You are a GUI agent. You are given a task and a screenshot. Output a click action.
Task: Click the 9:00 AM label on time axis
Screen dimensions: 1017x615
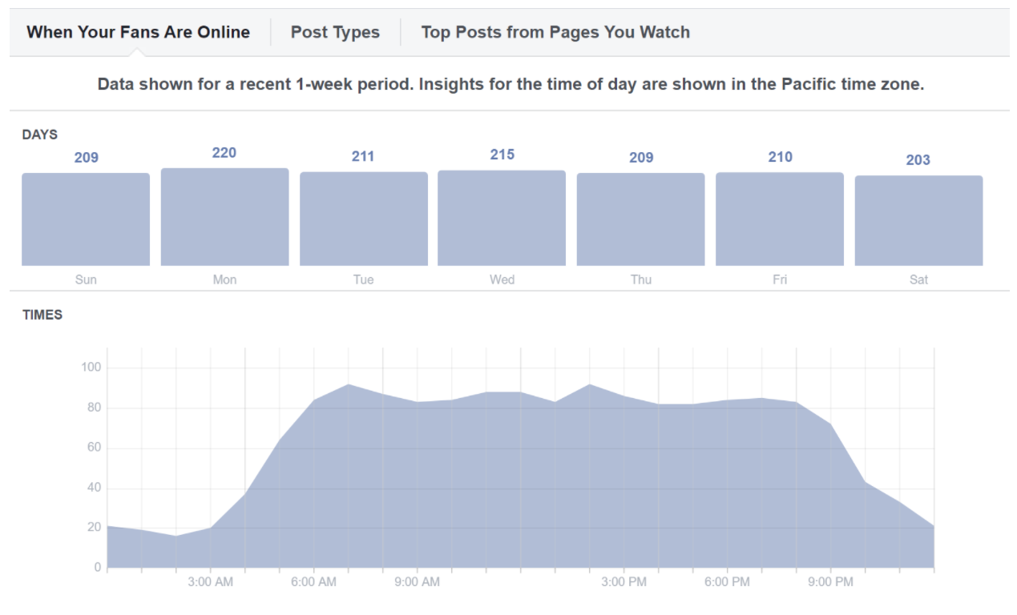click(x=418, y=582)
